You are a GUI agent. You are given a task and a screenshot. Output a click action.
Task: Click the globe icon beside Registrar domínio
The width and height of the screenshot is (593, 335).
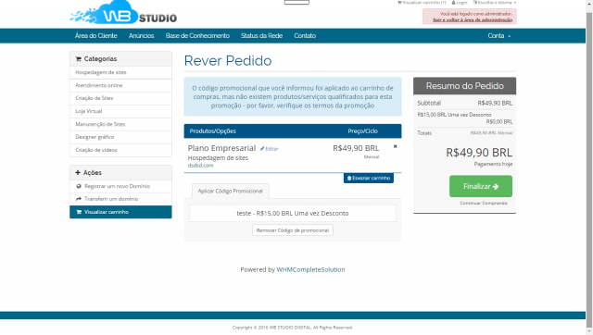click(x=79, y=186)
